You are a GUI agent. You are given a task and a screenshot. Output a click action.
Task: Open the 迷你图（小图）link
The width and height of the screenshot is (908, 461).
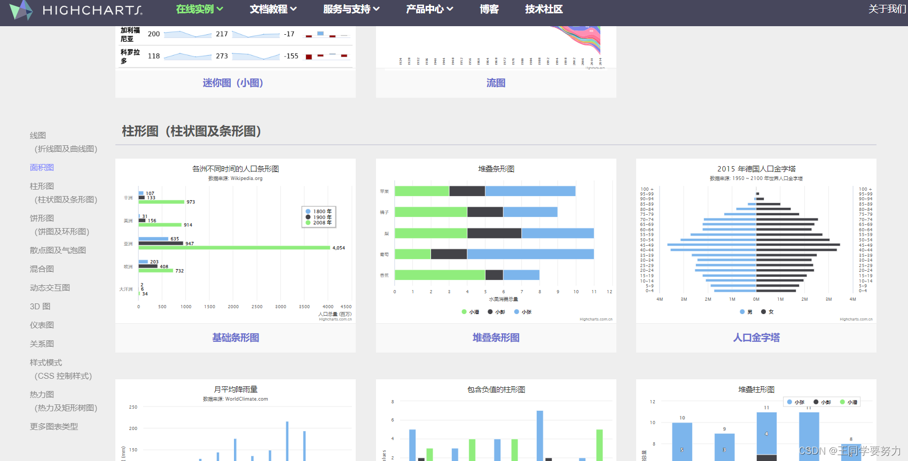pyautogui.click(x=233, y=83)
